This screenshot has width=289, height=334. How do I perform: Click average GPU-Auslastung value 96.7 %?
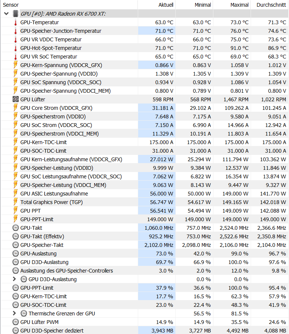[277, 254]
